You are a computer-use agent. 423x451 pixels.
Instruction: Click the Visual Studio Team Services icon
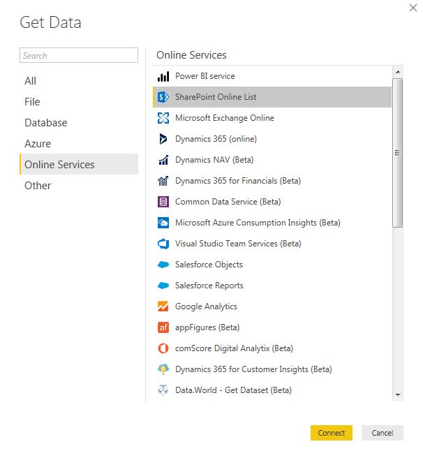163,244
